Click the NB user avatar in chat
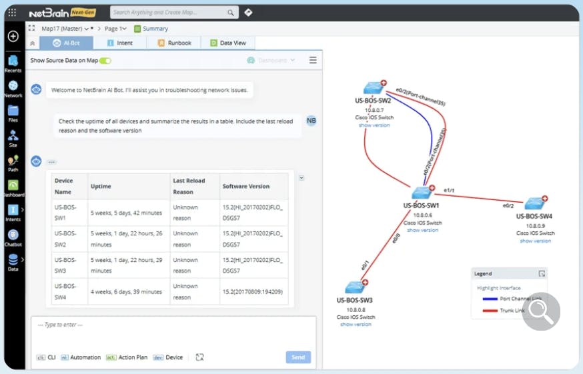 [312, 121]
